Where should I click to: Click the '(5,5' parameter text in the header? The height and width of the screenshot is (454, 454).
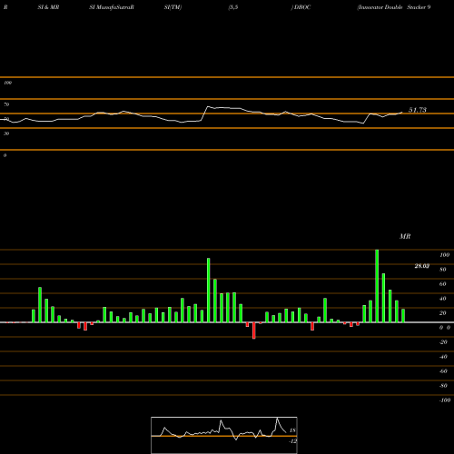pyautogui.click(x=233, y=7)
